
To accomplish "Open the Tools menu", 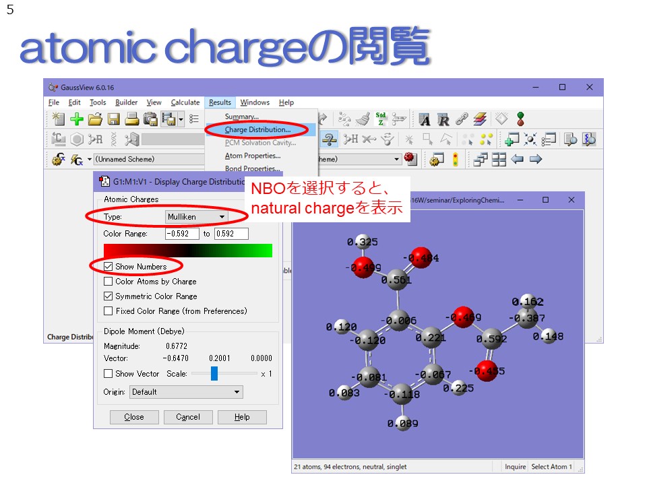I will tap(98, 102).
